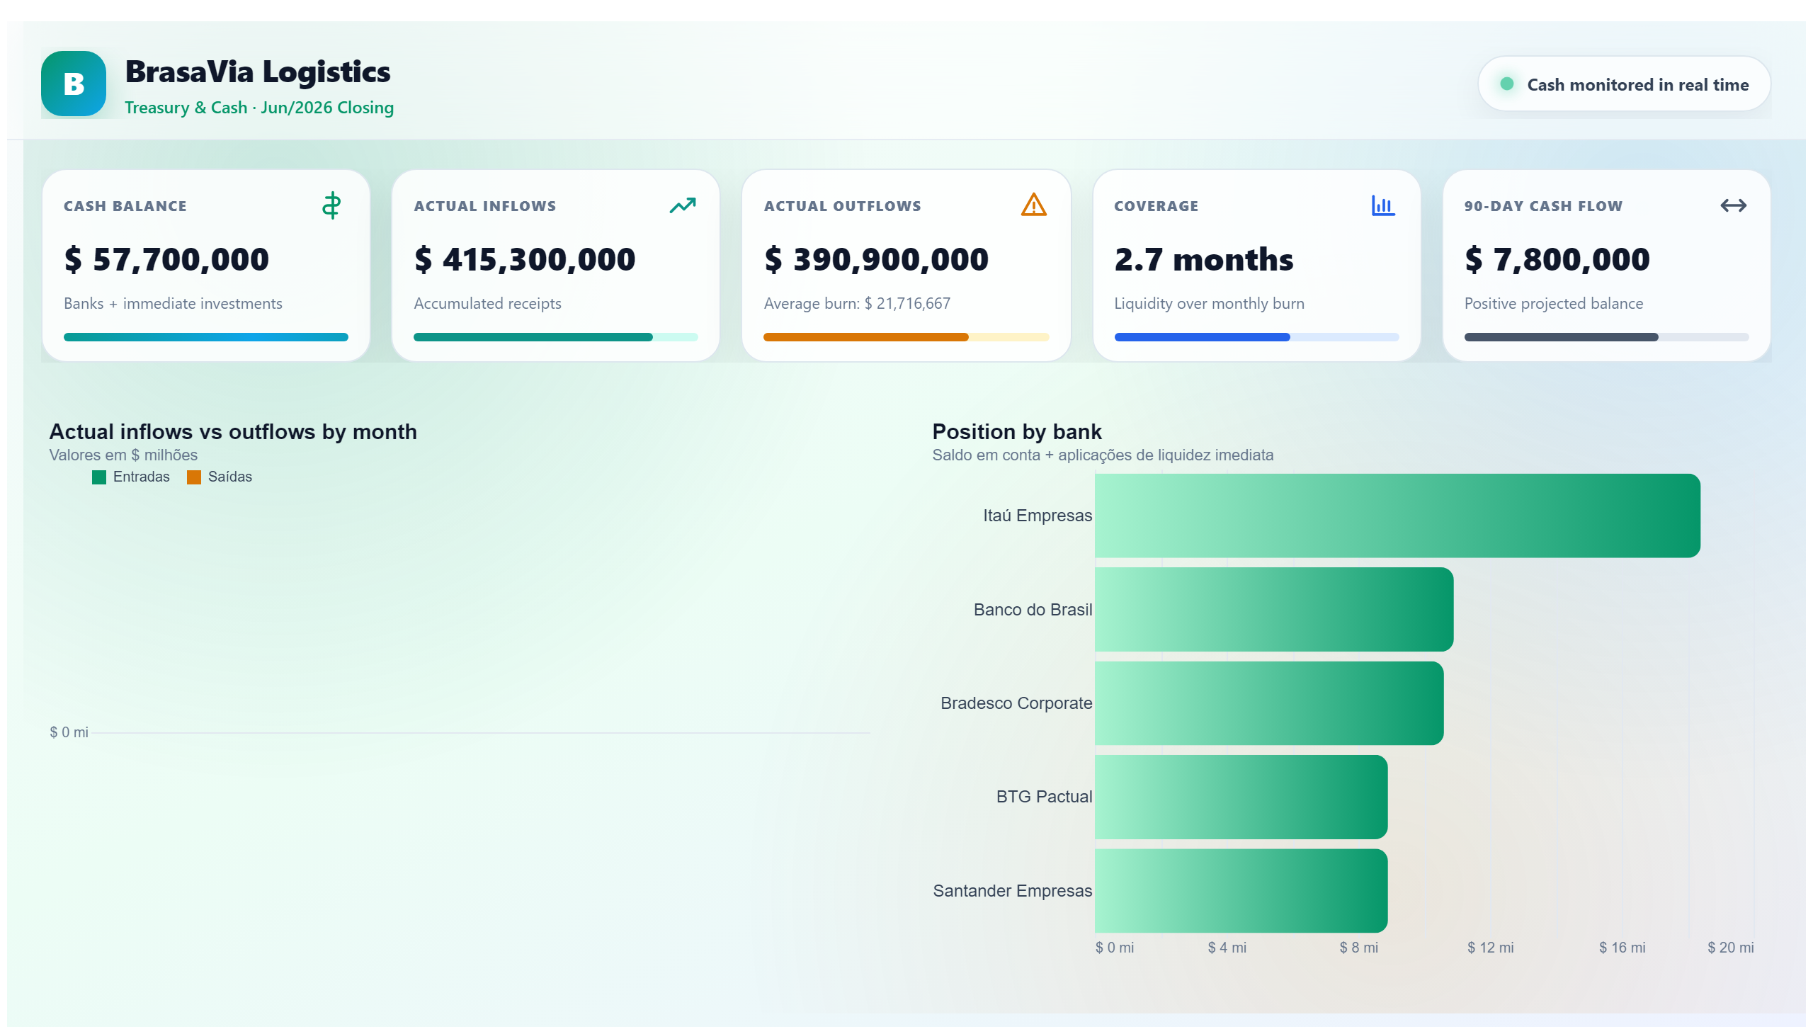Click Saldo em conta + aplicações subtitle

tap(1103, 455)
